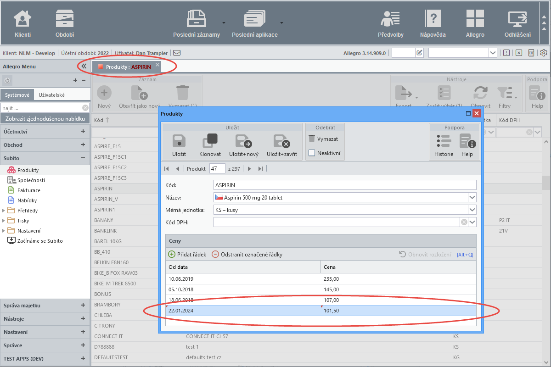The height and width of the screenshot is (367, 551).
Task: Open the Kód DPH dropdown arrow
Action: click(472, 222)
